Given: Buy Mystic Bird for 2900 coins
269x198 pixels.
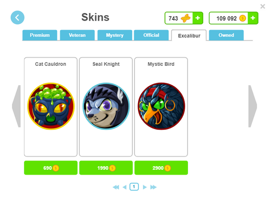Looking at the screenshot, I should coord(161,168).
